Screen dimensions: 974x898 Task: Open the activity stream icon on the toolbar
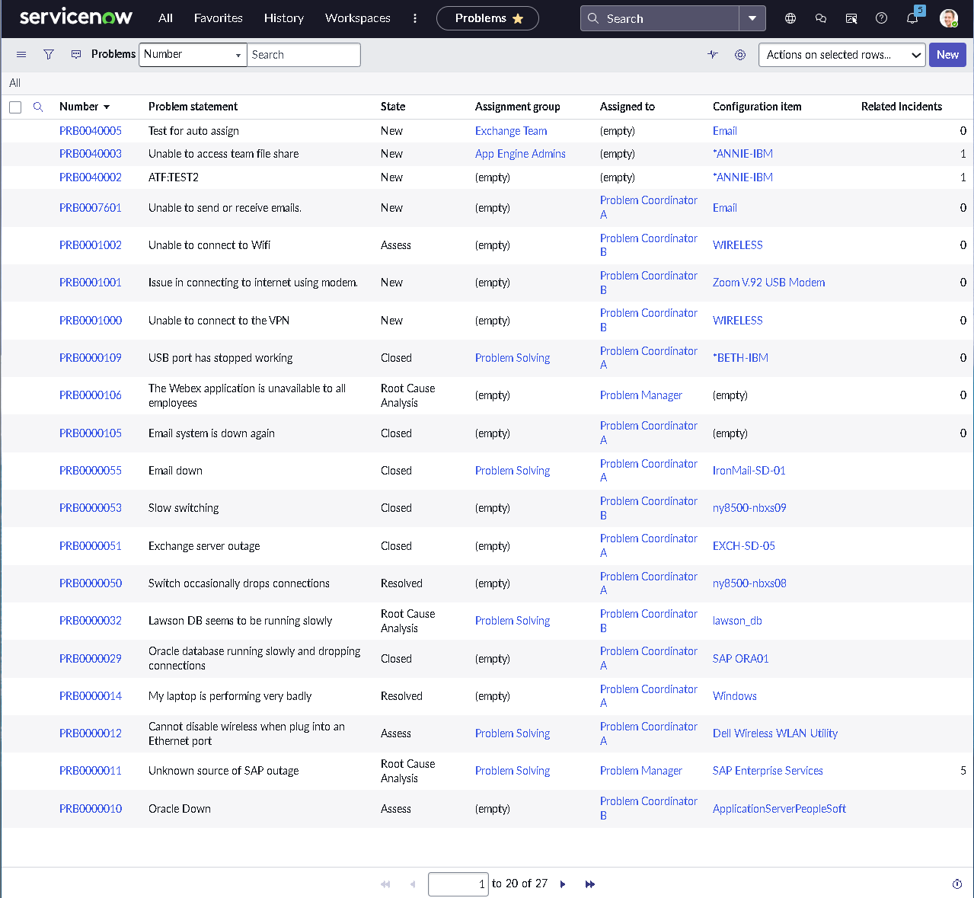[713, 54]
